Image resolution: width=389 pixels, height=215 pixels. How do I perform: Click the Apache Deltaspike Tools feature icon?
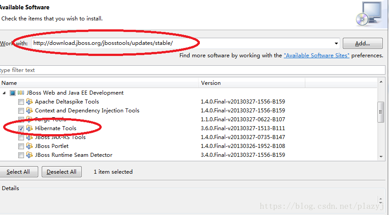pos(29,102)
